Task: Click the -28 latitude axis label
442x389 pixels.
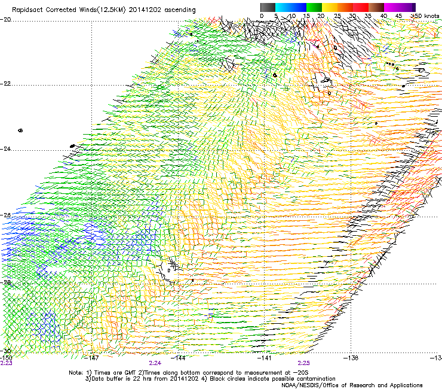Action: [5, 282]
